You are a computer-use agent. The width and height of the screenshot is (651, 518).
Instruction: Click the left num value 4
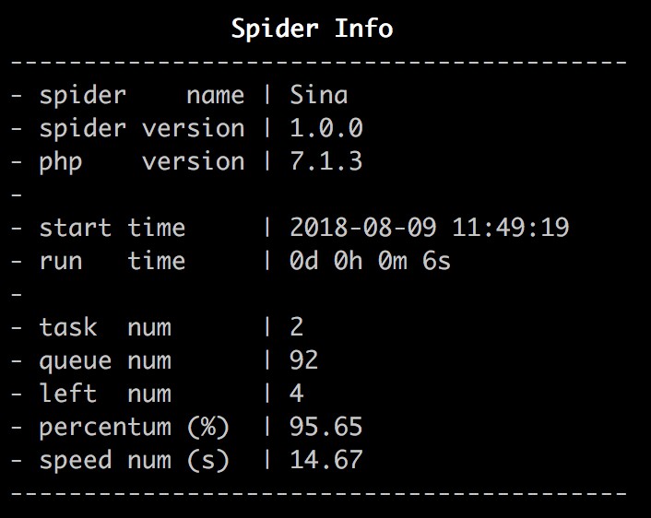[x=296, y=394]
